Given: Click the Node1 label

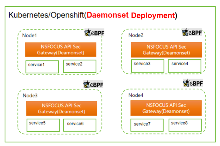Looking at the screenshot, I should point(29,36).
